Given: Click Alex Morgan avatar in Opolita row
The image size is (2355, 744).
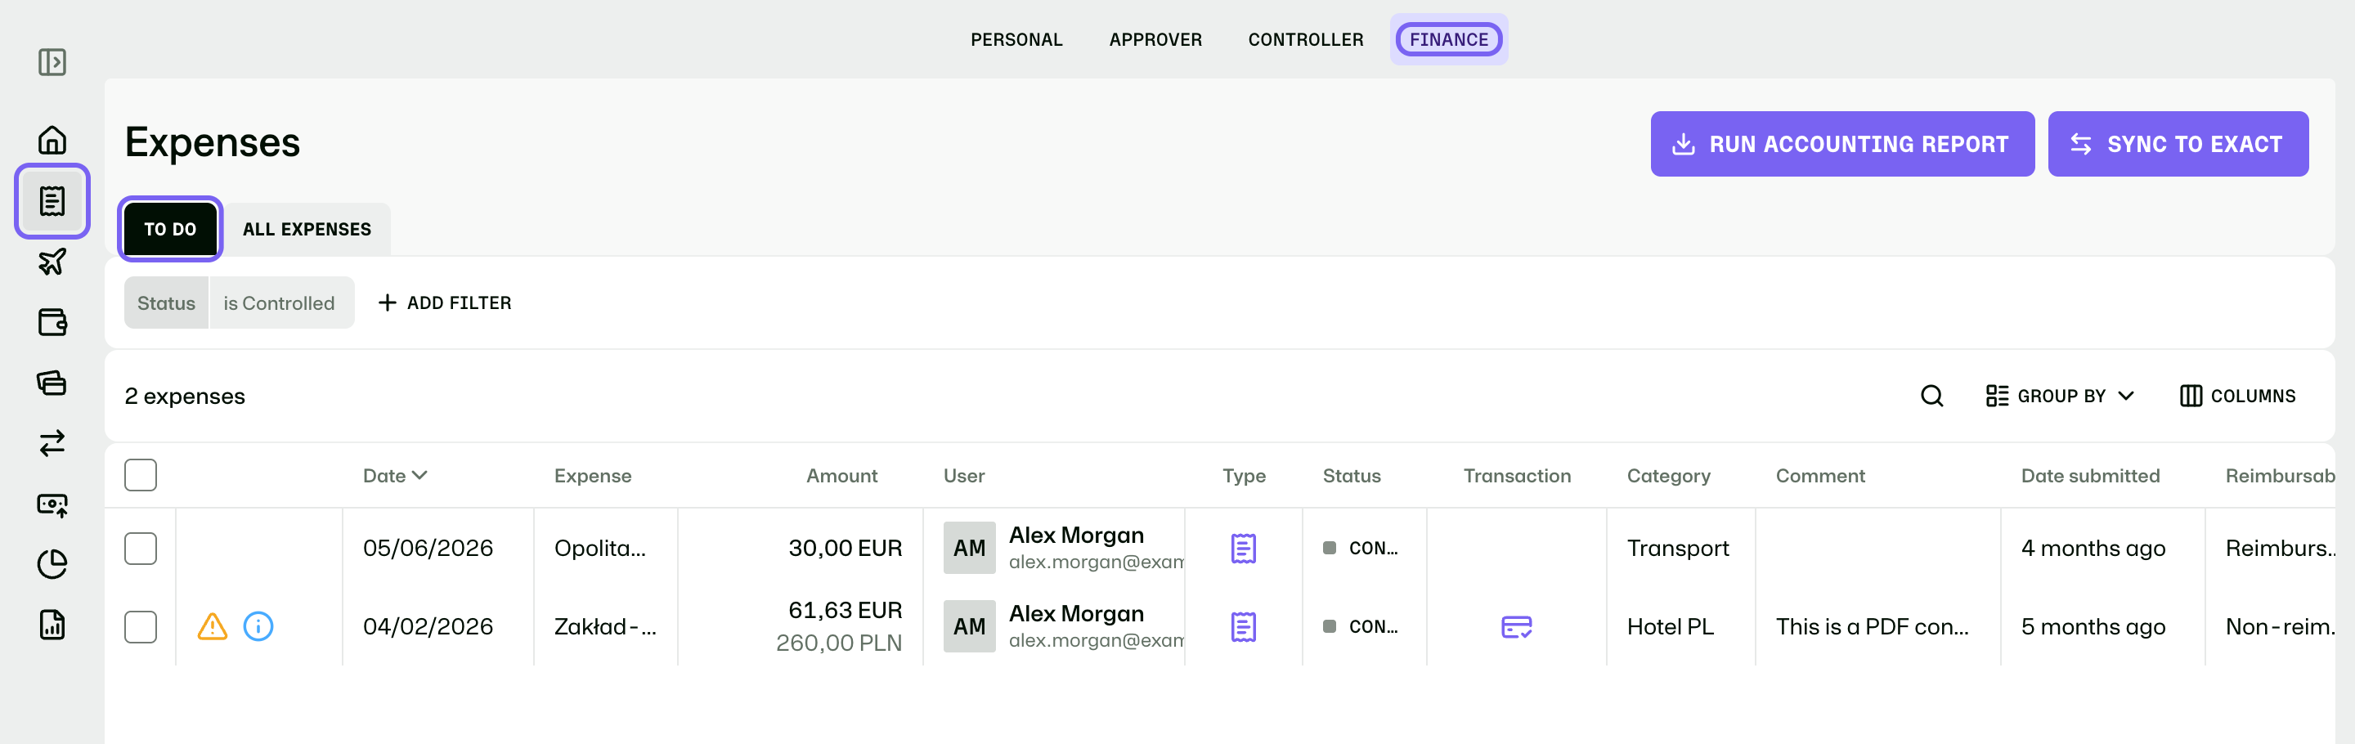Looking at the screenshot, I should click(x=969, y=549).
